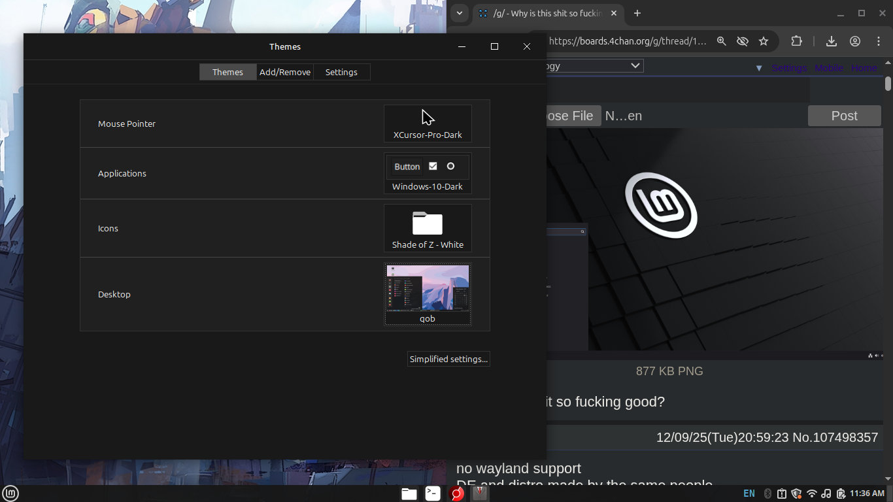Open the clipboard tray applet
893x502 pixels.
(782, 494)
